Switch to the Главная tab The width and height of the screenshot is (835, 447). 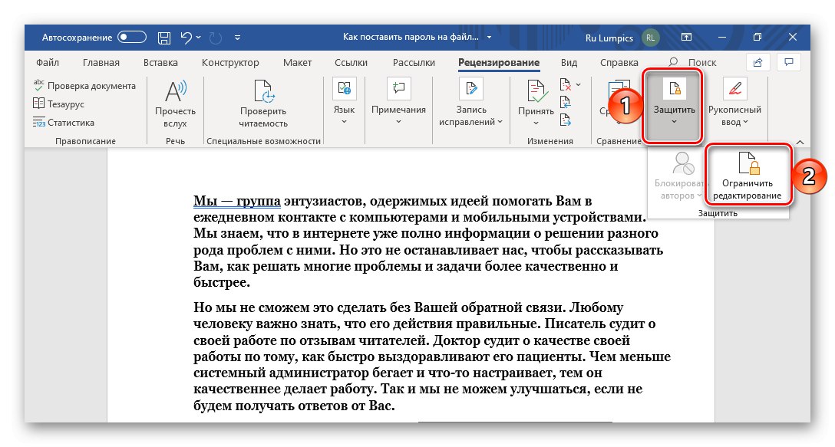(x=100, y=62)
